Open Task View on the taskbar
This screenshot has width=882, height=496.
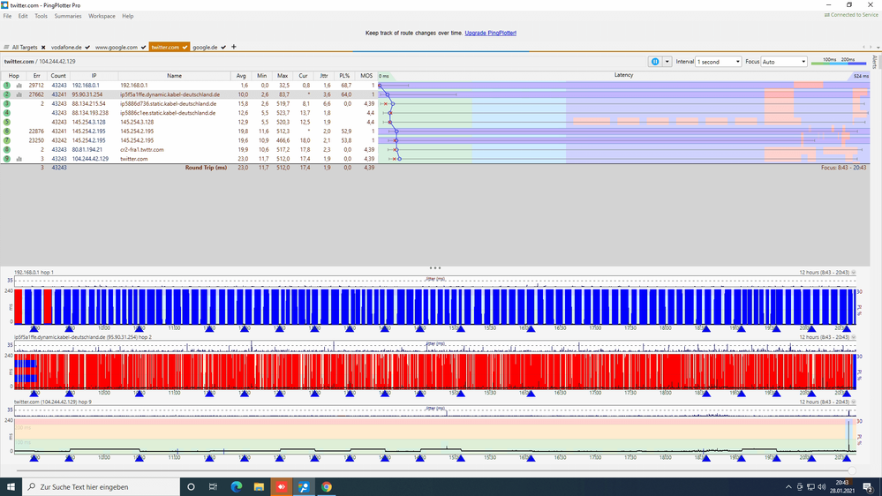[213, 486]
